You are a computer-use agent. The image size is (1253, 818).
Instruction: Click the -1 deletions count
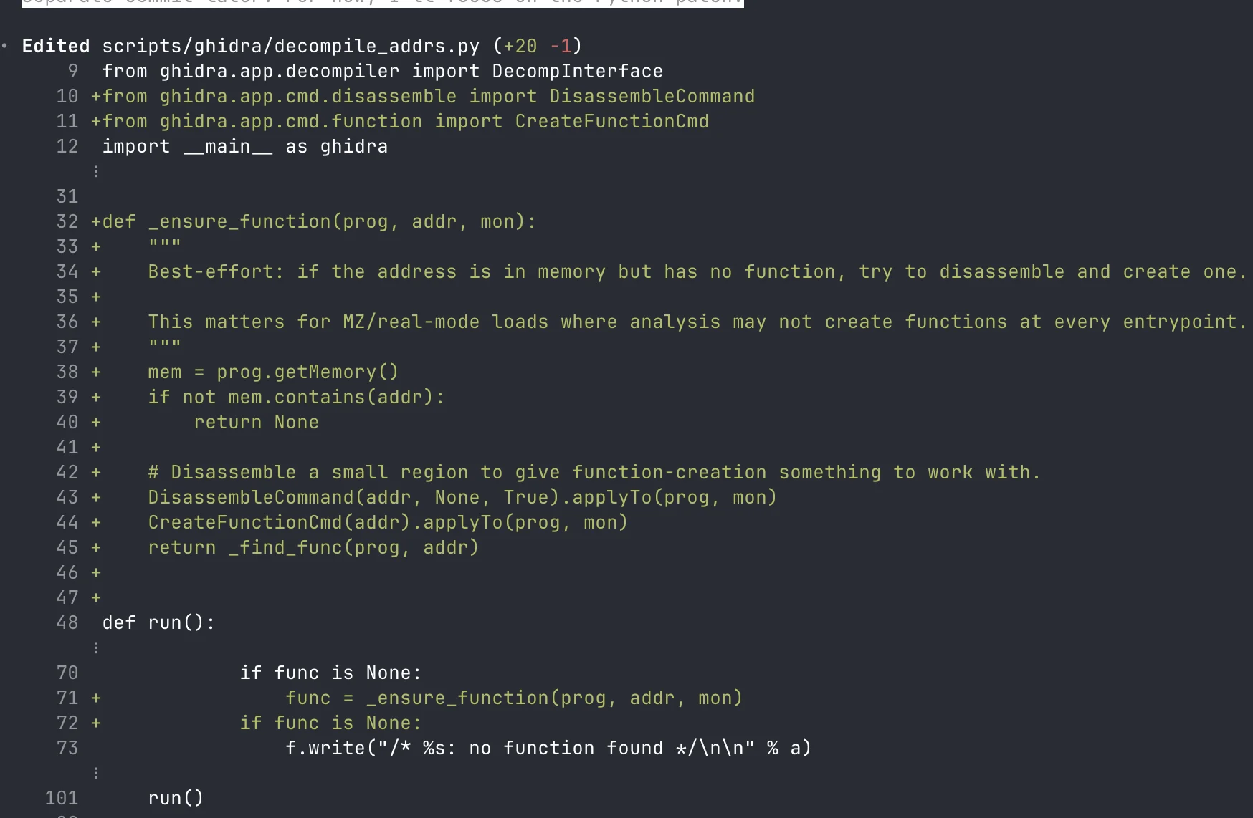561,47
